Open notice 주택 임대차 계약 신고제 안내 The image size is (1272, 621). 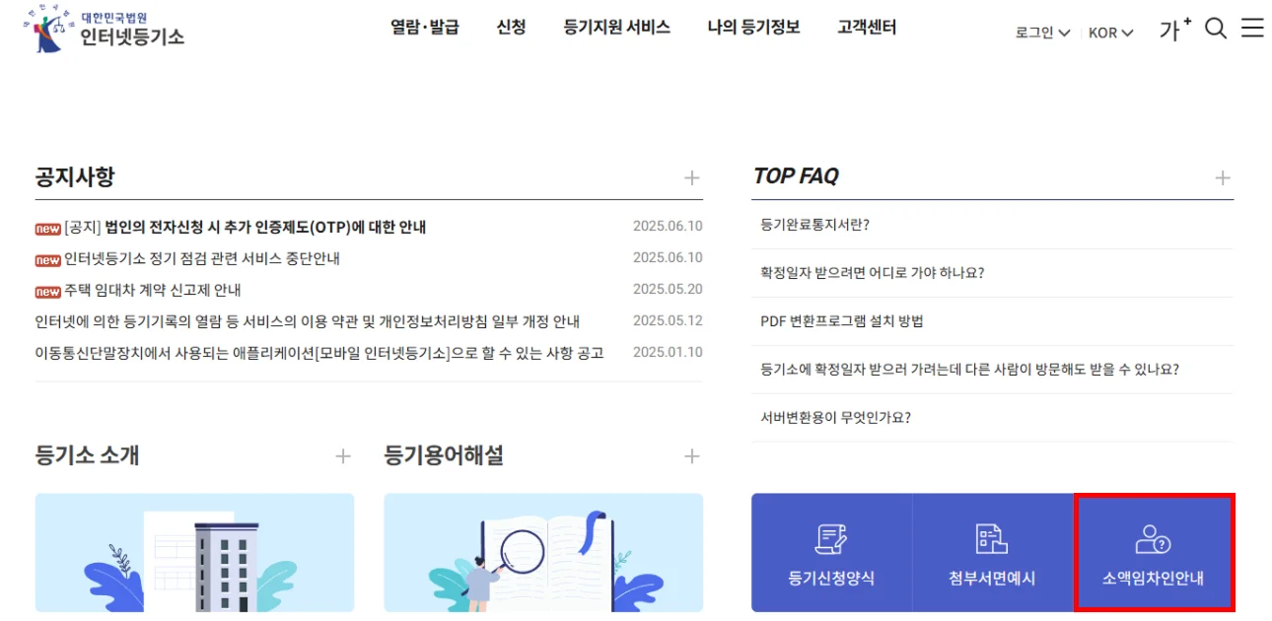tap(153, 290)
